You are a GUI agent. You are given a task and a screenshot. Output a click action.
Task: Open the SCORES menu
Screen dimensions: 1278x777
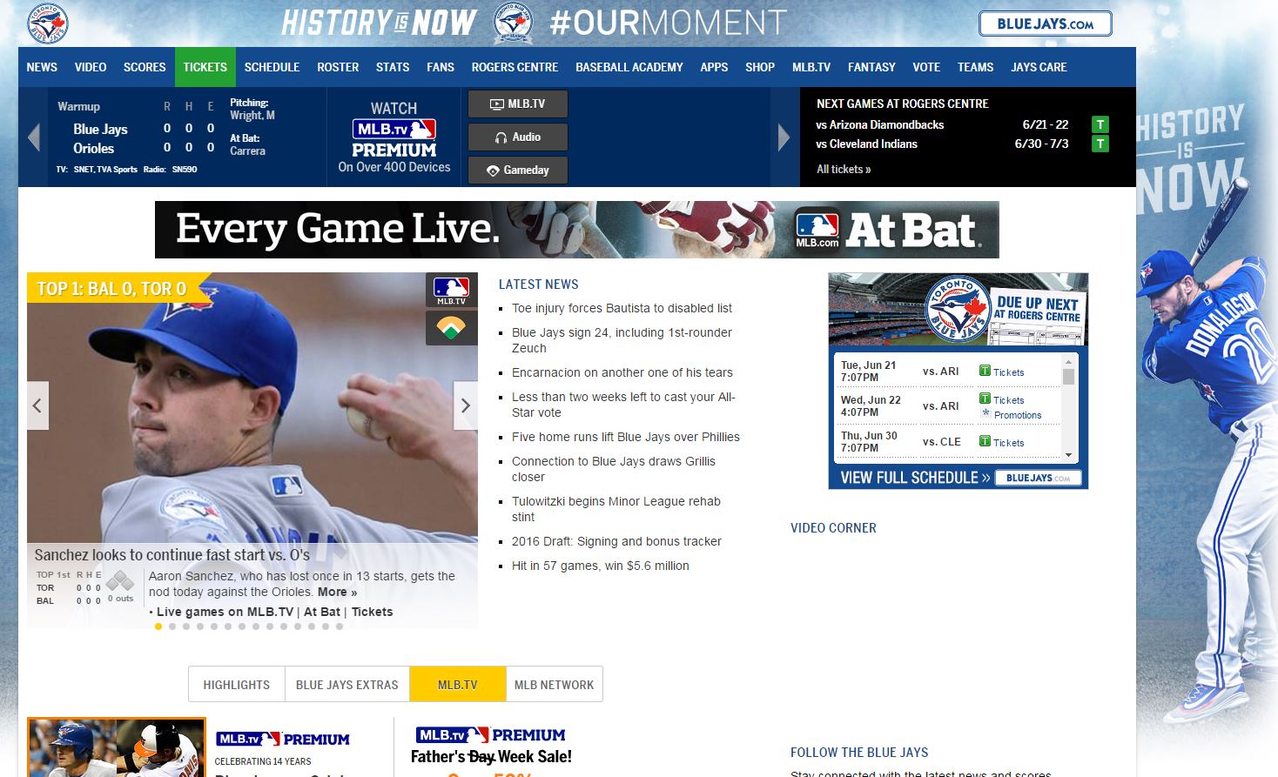[145, 67]
